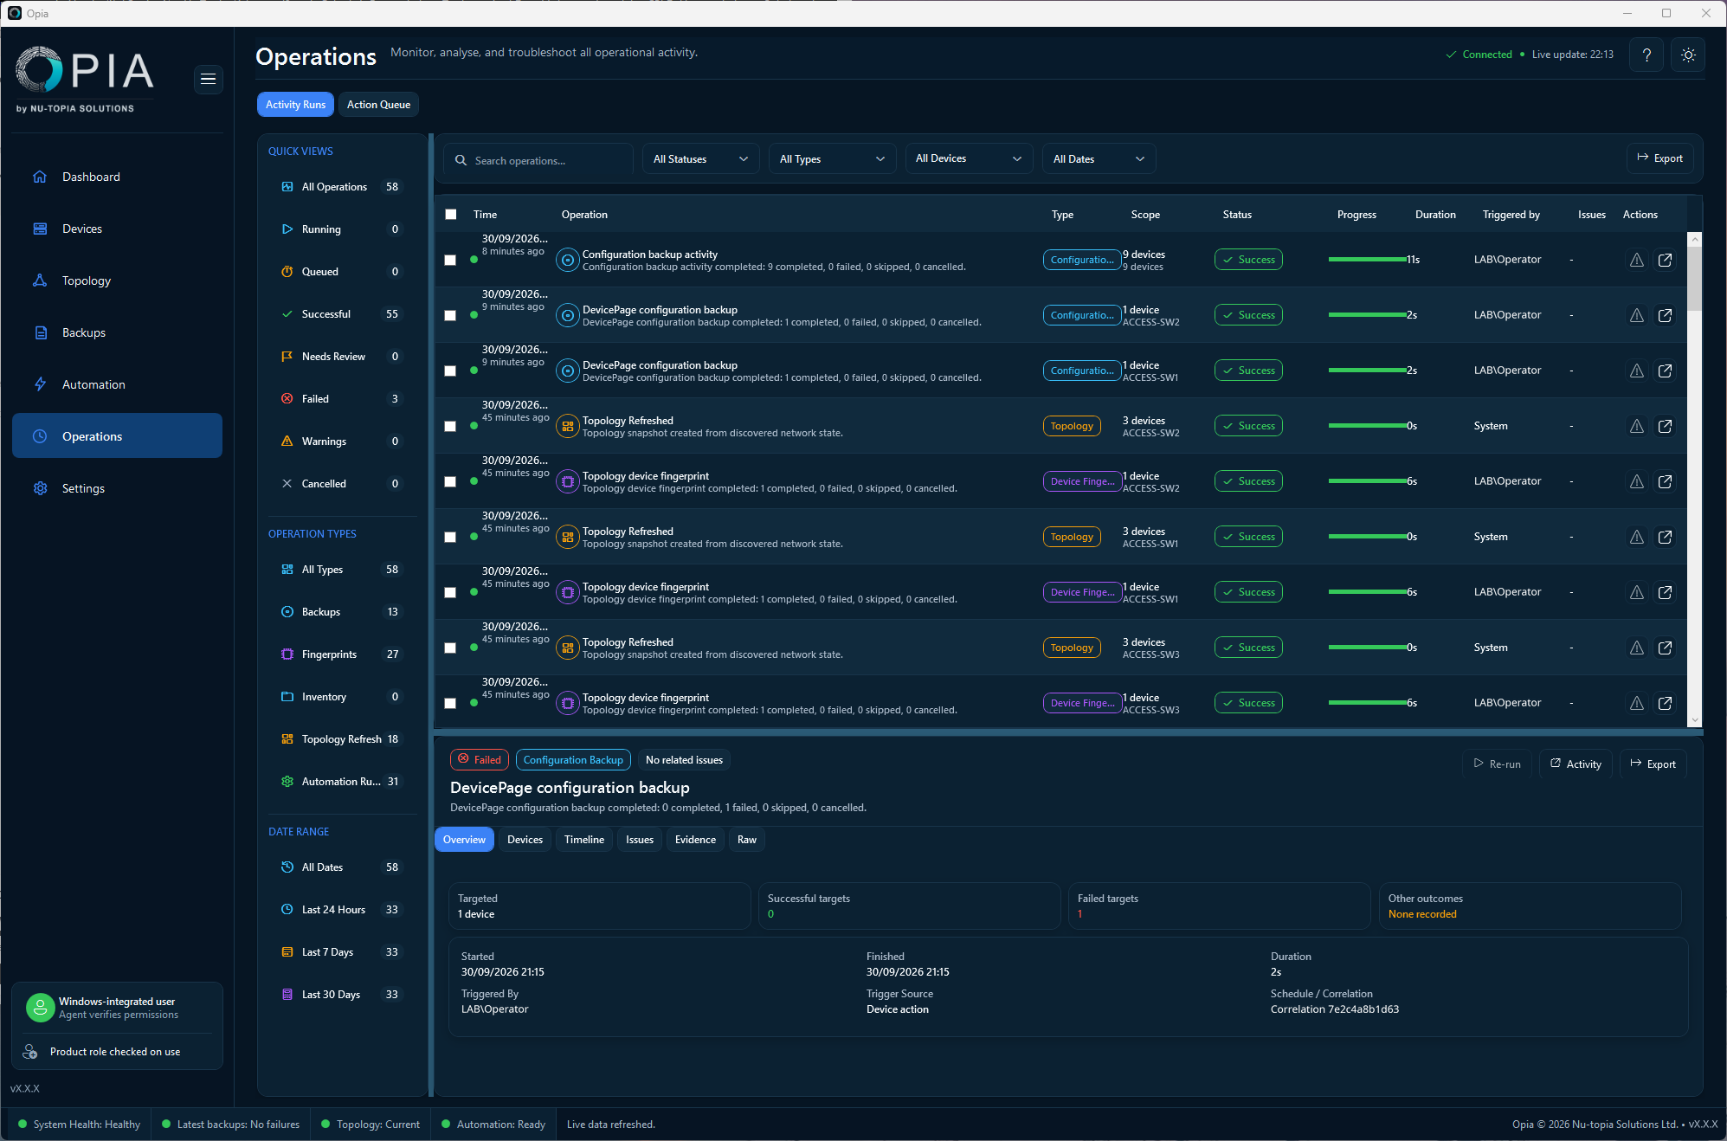Viewport: 1727px width, 1141px height.
Task: Open the Backups page in sidebar
Action: [117, 332]
